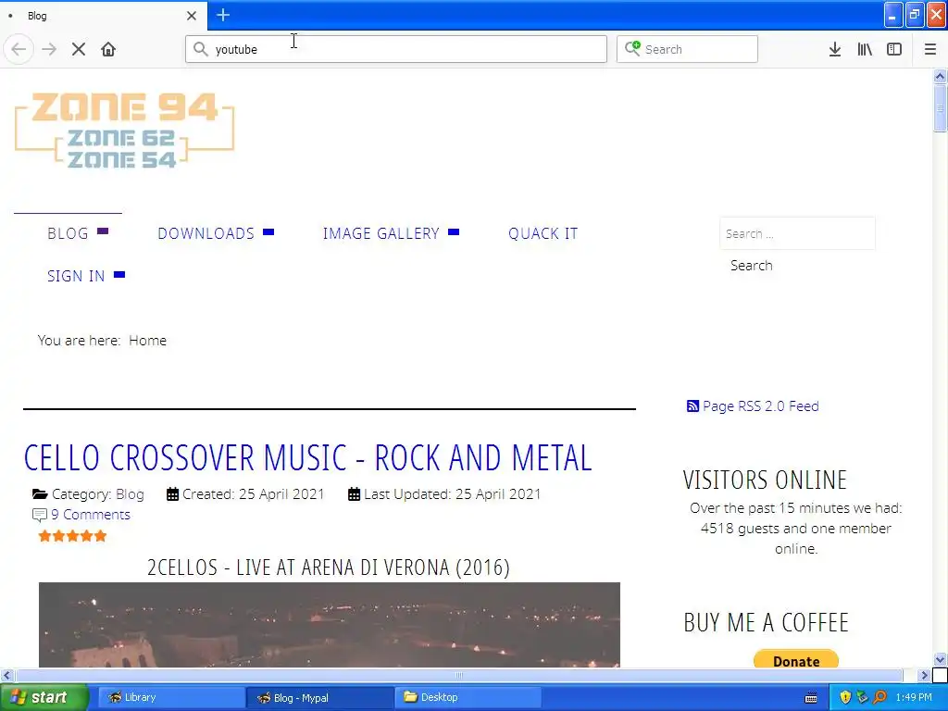This screenshot has height=711, width=948.
Task: Click the search engine icon in the toolbar search box
Action: coord(632,48)
